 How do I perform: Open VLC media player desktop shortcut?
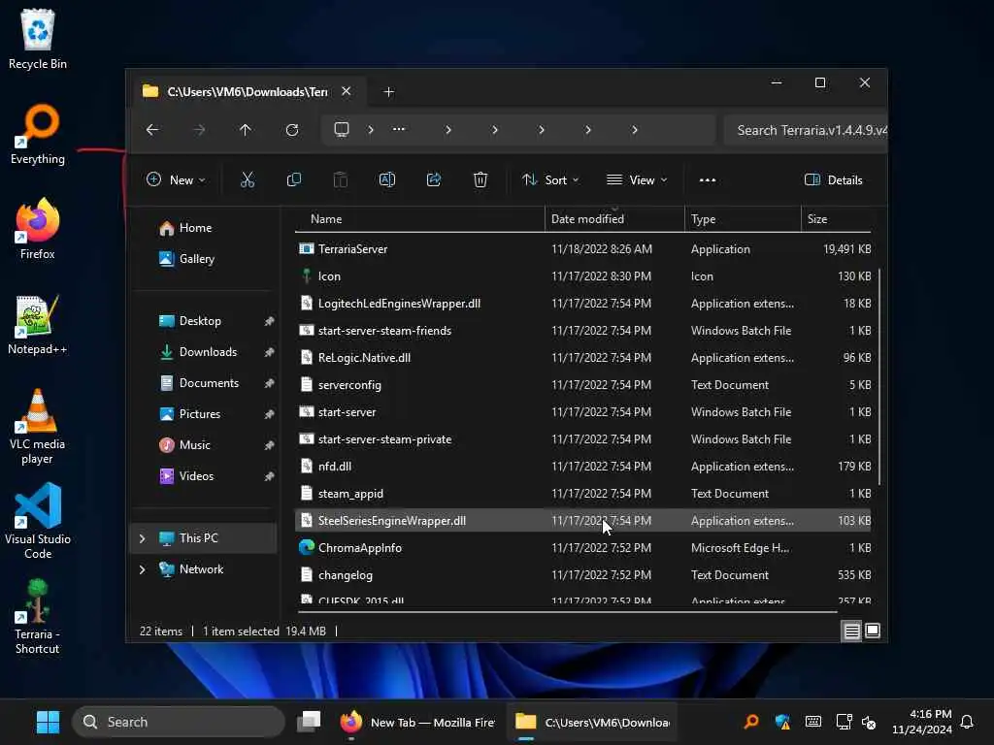tap(38, 427)
